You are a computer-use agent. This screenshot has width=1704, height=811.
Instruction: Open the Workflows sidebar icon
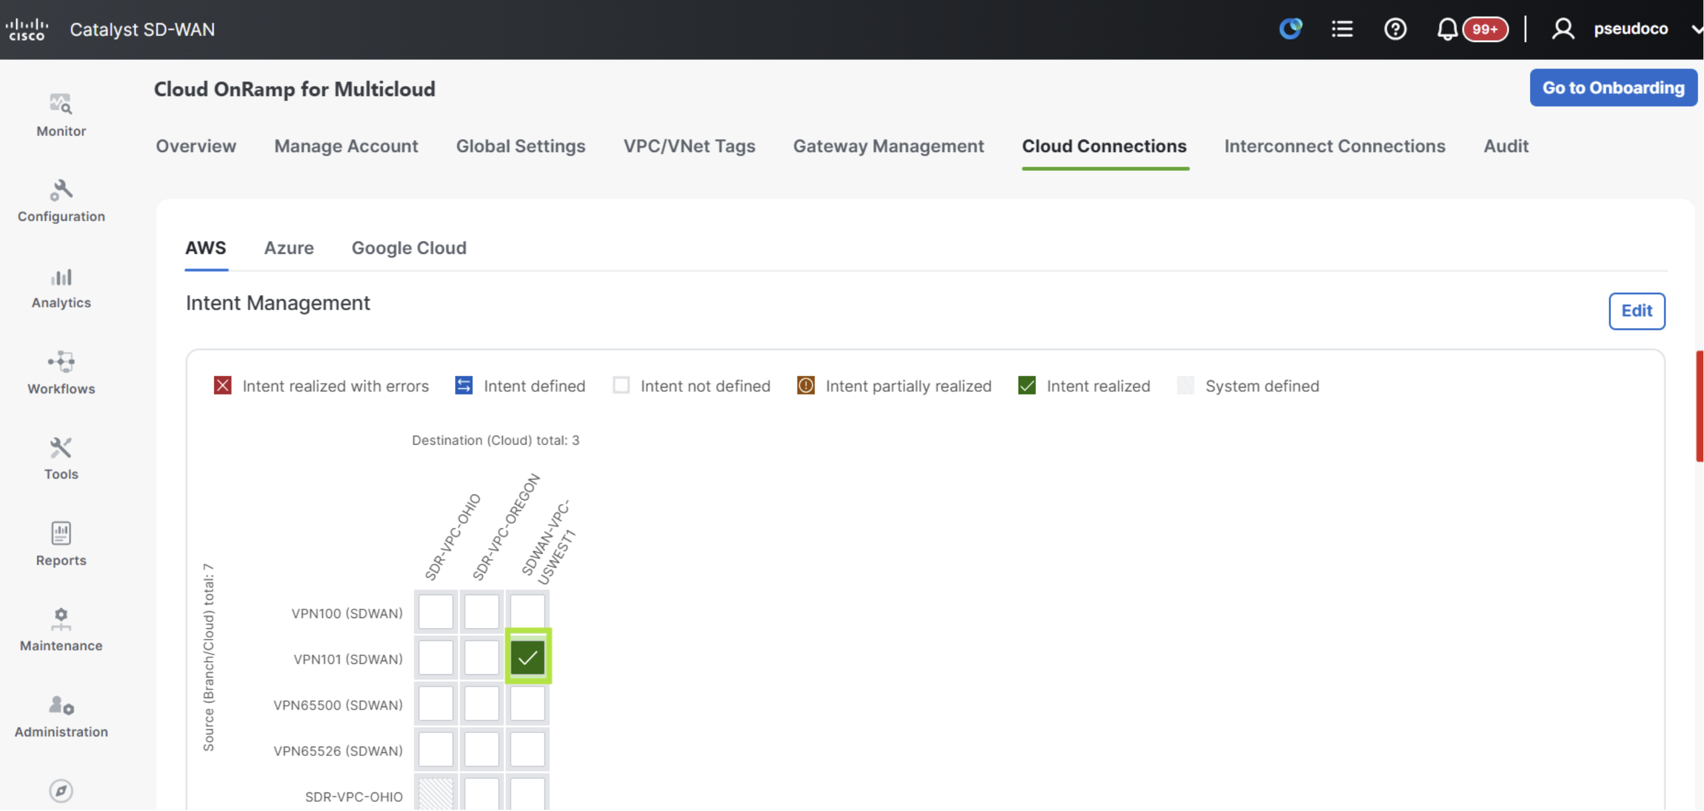click(61, 362)
